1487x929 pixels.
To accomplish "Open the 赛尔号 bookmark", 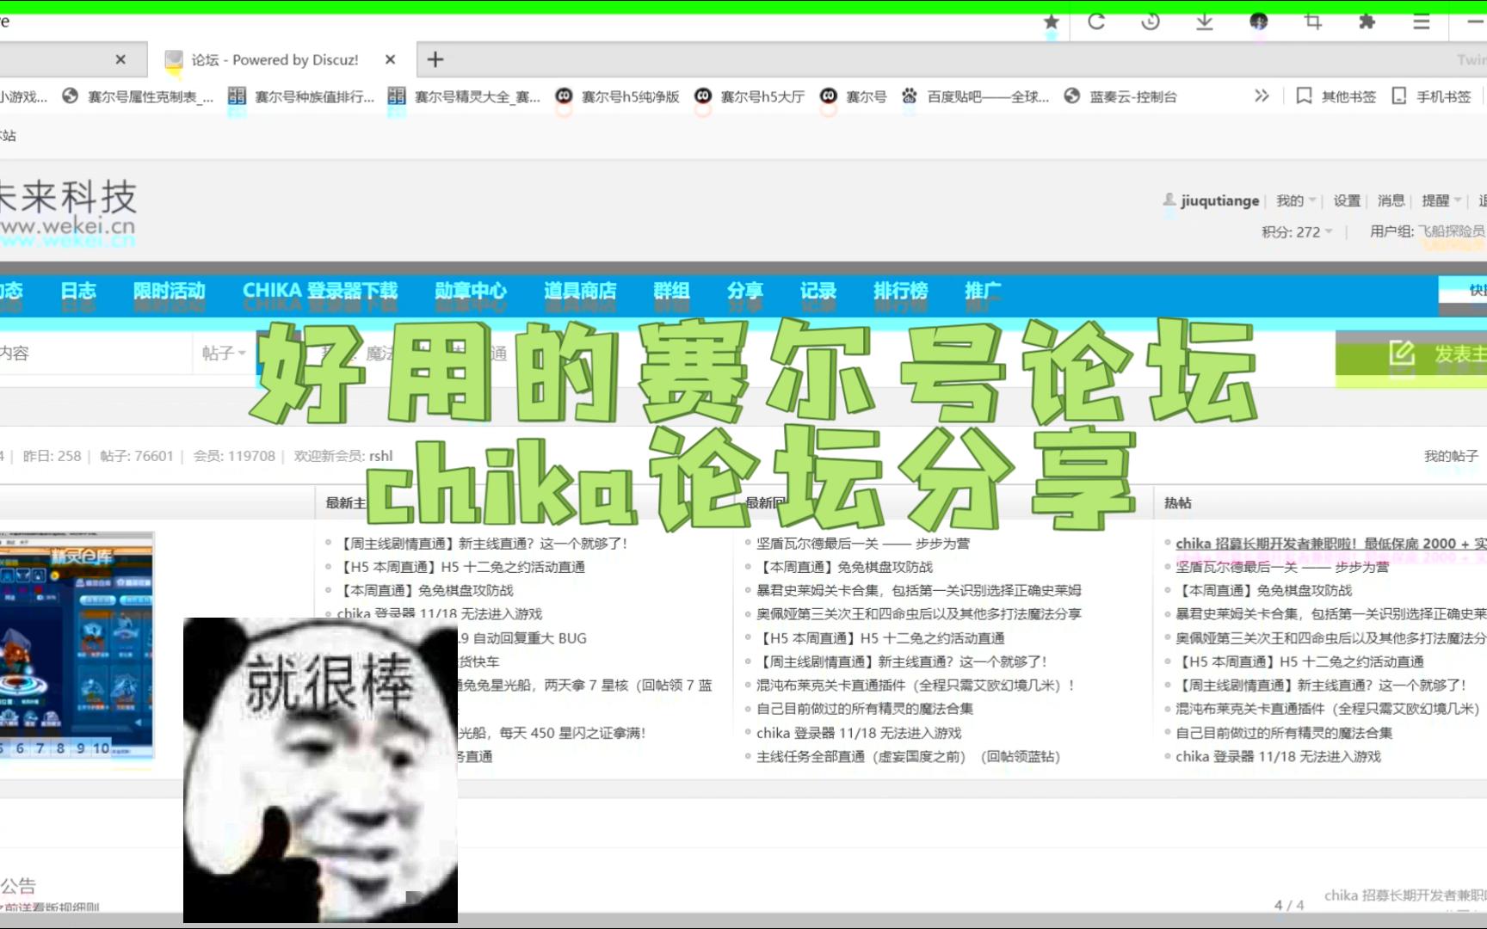I will click(x=854, y=96).
